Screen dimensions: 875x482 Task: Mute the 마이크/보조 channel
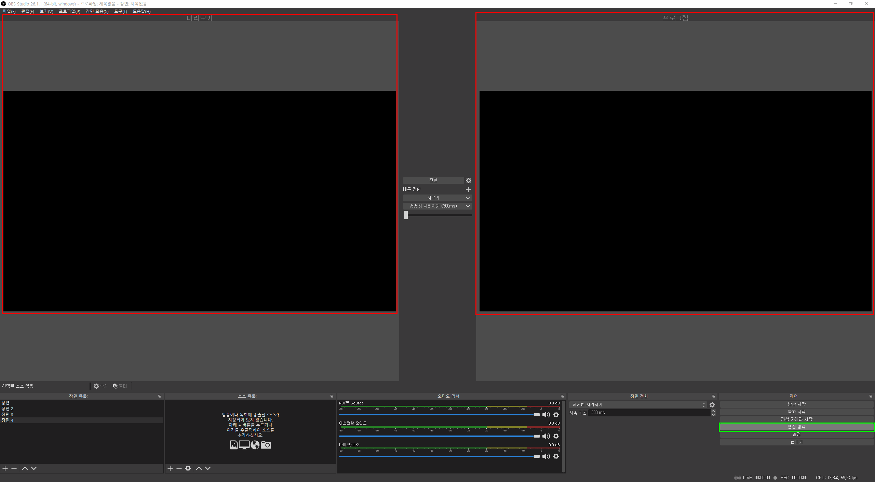[x=546, y=456]
